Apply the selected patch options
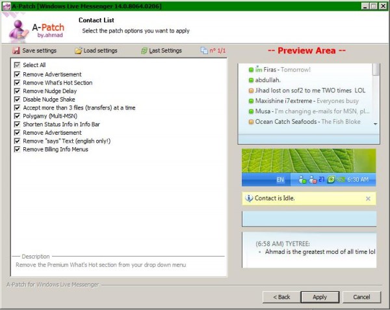 point(320,297)
